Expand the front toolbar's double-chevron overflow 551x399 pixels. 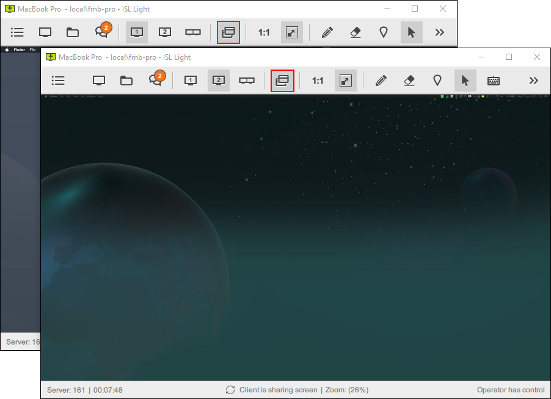[x=533, y=81]
